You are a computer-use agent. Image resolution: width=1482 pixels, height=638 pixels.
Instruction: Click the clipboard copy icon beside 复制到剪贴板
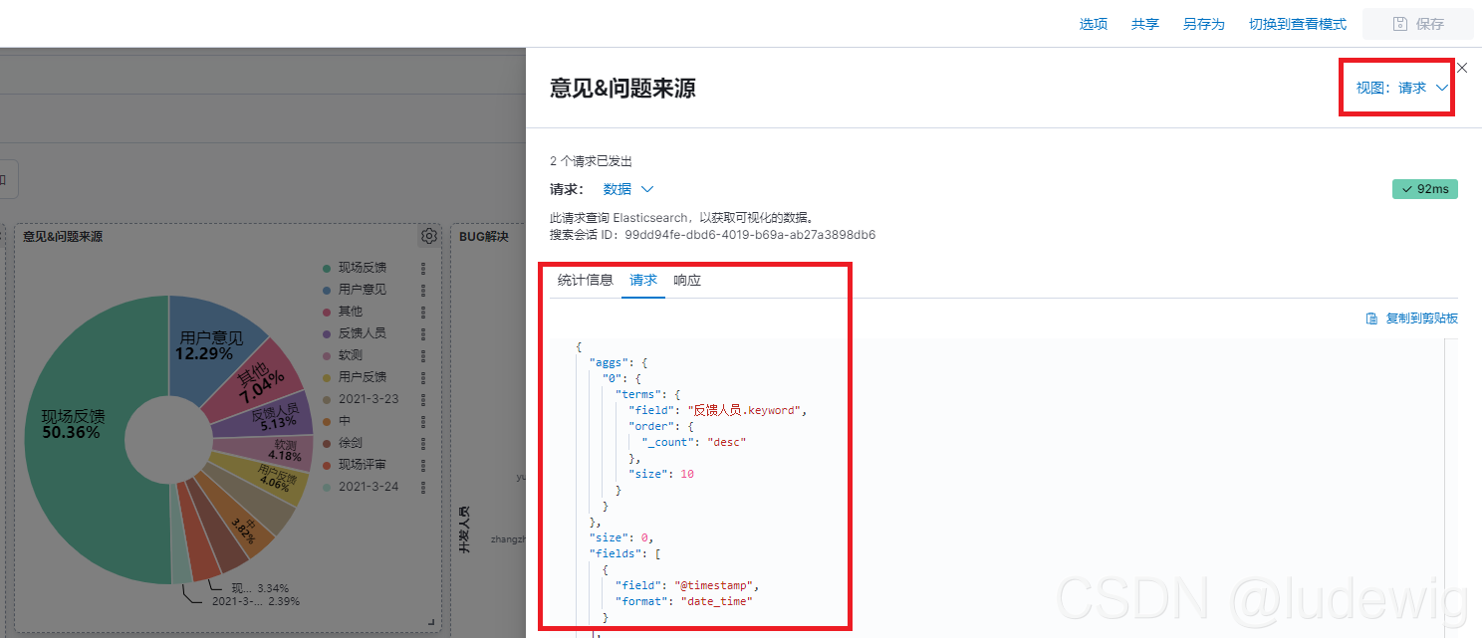click(1371, 318)
